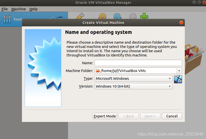
Task: Expand the Machine Folder dropdown arrow
Action: click(x=179, y=71)
